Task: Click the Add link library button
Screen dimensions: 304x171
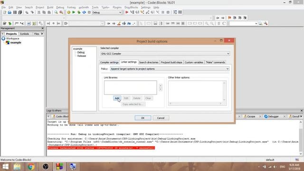Action: (x=117, y=98)
